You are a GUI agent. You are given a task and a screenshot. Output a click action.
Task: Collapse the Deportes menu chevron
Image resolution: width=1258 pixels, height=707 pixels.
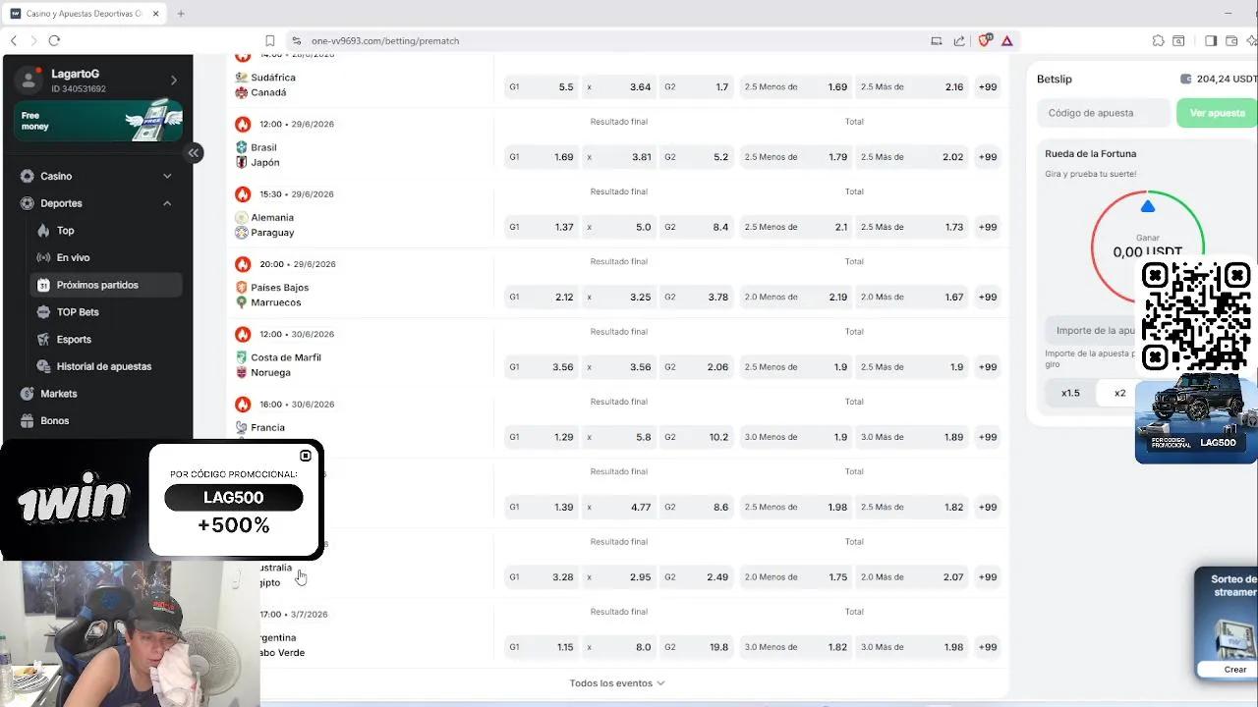167,203
